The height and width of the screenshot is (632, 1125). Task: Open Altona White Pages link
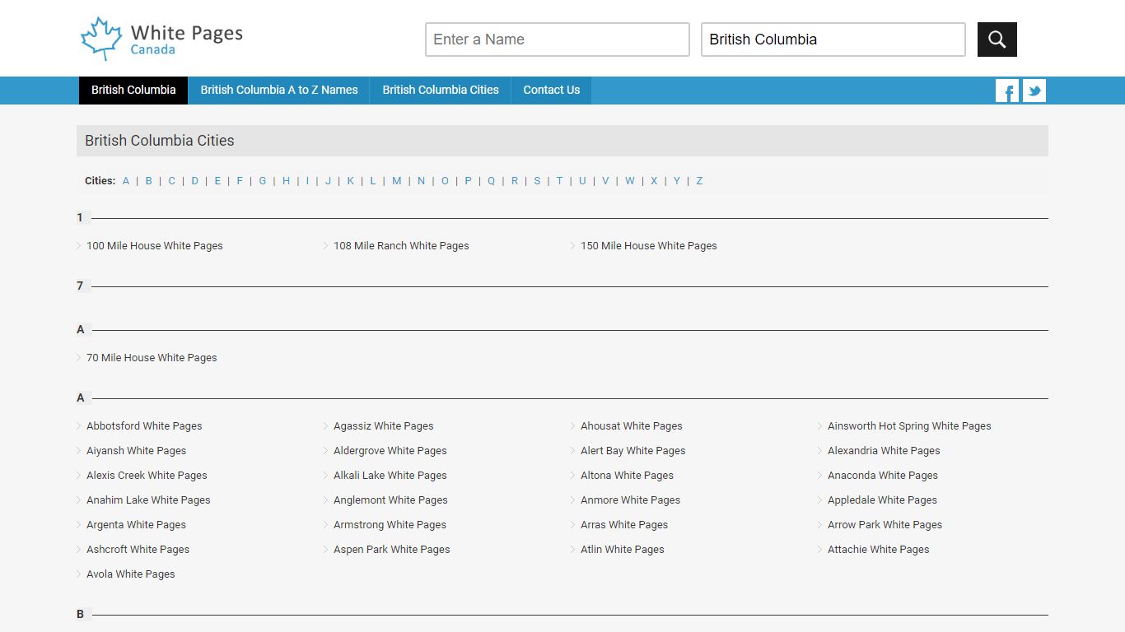tap(627, 476)
